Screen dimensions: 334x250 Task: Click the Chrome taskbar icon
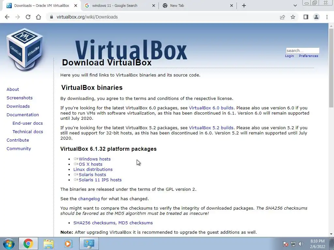point(28,243)
